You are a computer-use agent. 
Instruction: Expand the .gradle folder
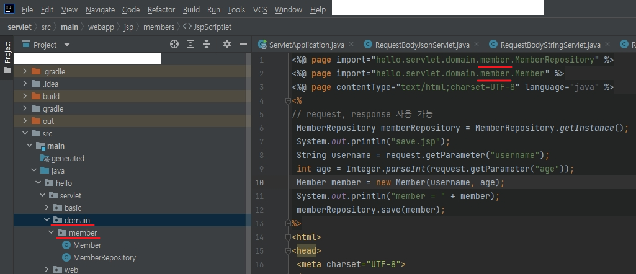pyautogui.click(x=25, y=71)
